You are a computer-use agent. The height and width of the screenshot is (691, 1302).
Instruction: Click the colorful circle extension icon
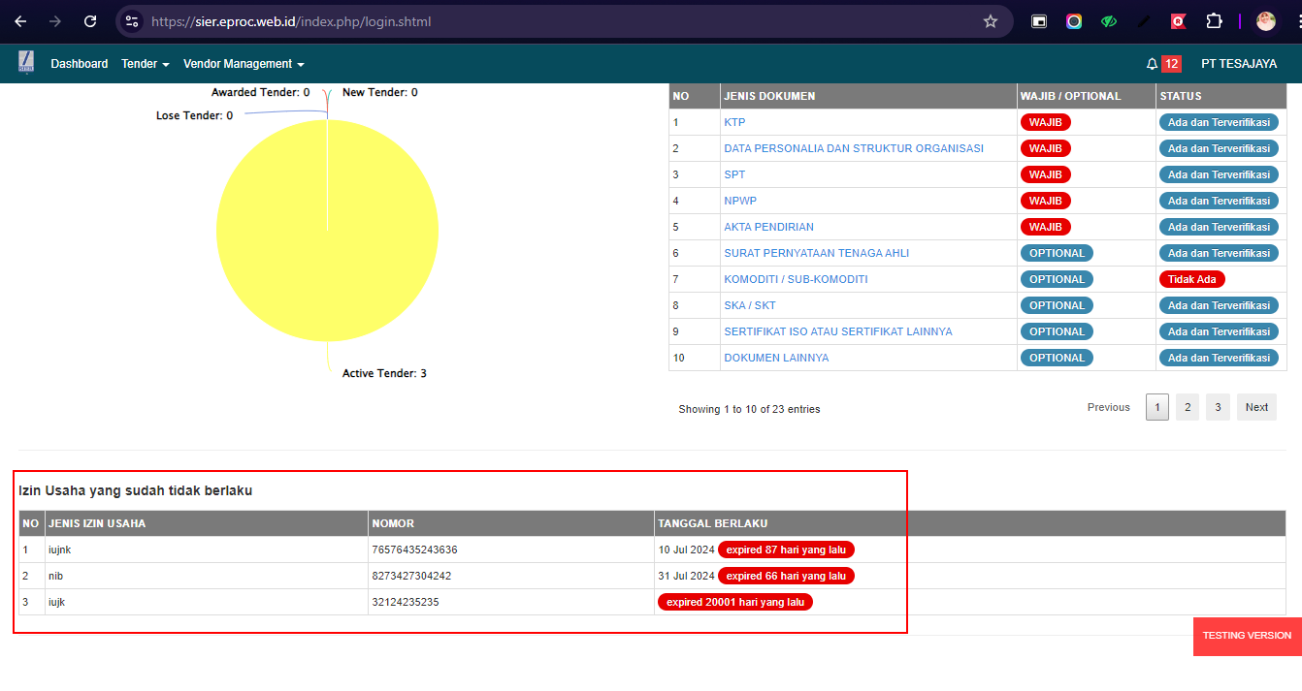1074,21
